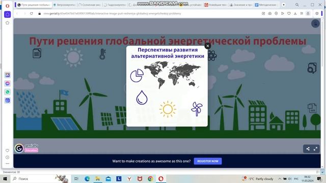Viewport: 326px width, 183px height.
Task: Open the stacked documents icon on the right
Action: 312,108
